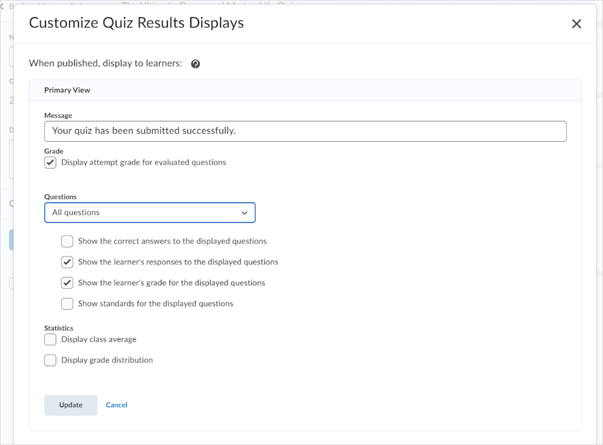Click the Display class average label

(99, 339)
